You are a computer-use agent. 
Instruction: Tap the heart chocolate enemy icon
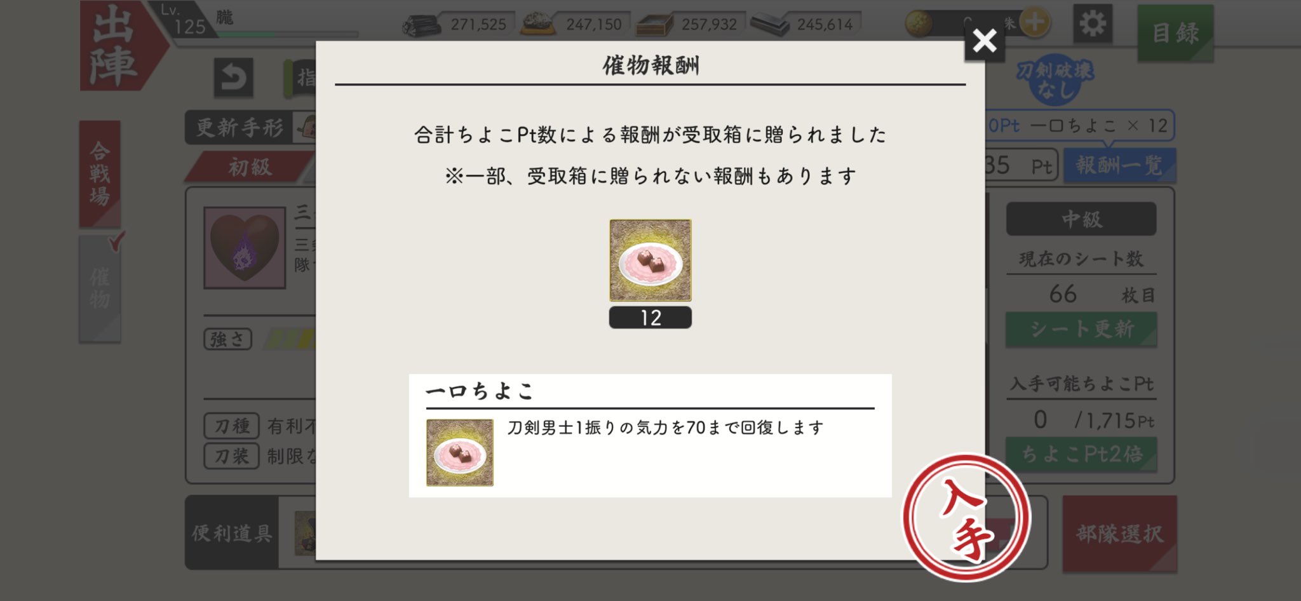click(245, 248)
